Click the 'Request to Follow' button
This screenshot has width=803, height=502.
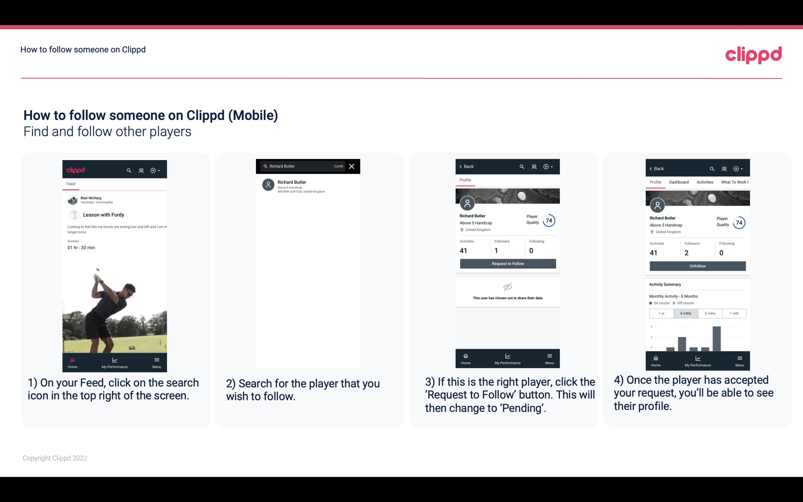click(x=507, y=263)
